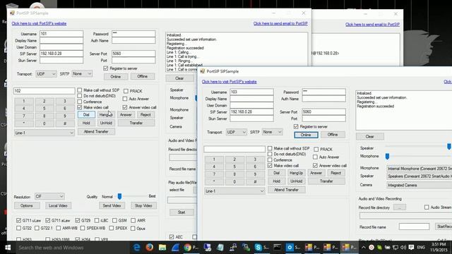Enable 'Do not disturb(DND)' in the 101 window

pyautogui.click(x=80, y=96)
